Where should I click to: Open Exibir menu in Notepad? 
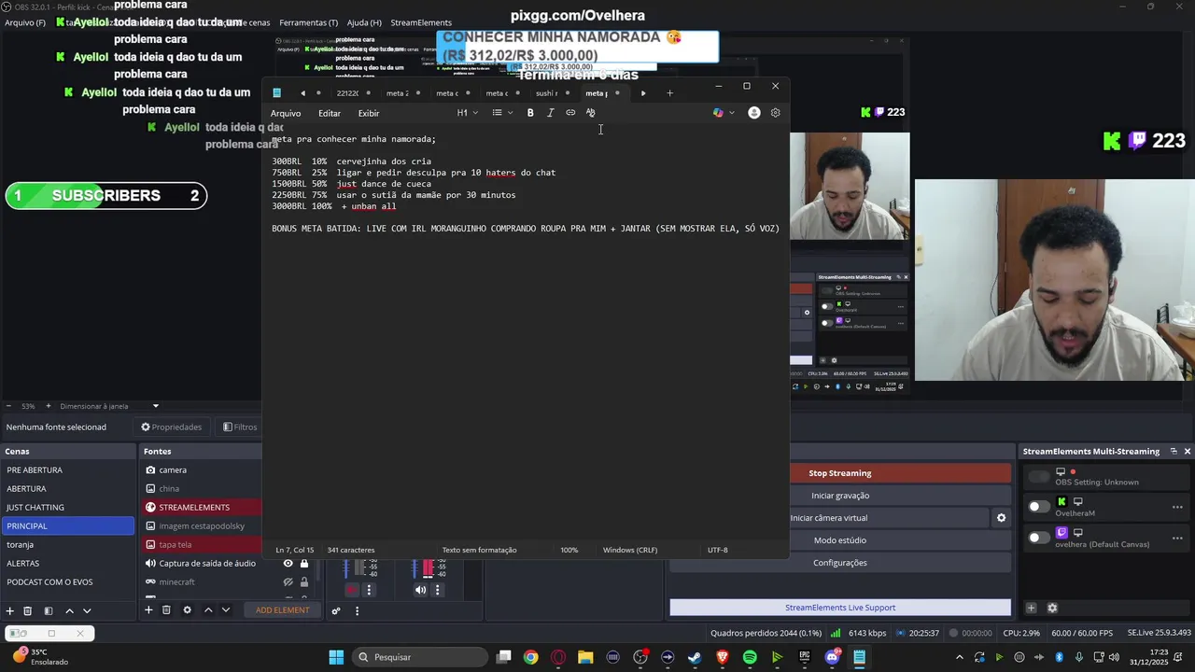point(369,113)
